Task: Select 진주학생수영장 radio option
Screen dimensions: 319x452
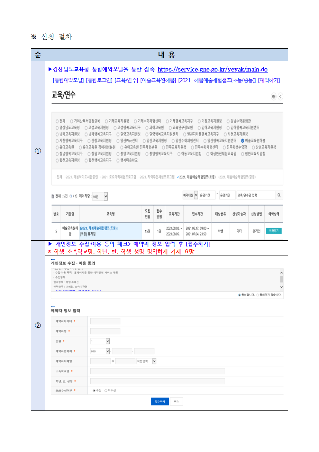Action: pos(224,147)
